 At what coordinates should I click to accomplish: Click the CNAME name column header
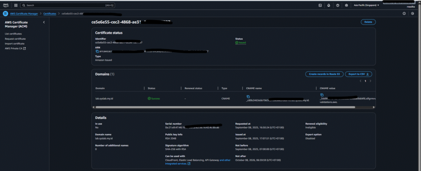point(254,88)
